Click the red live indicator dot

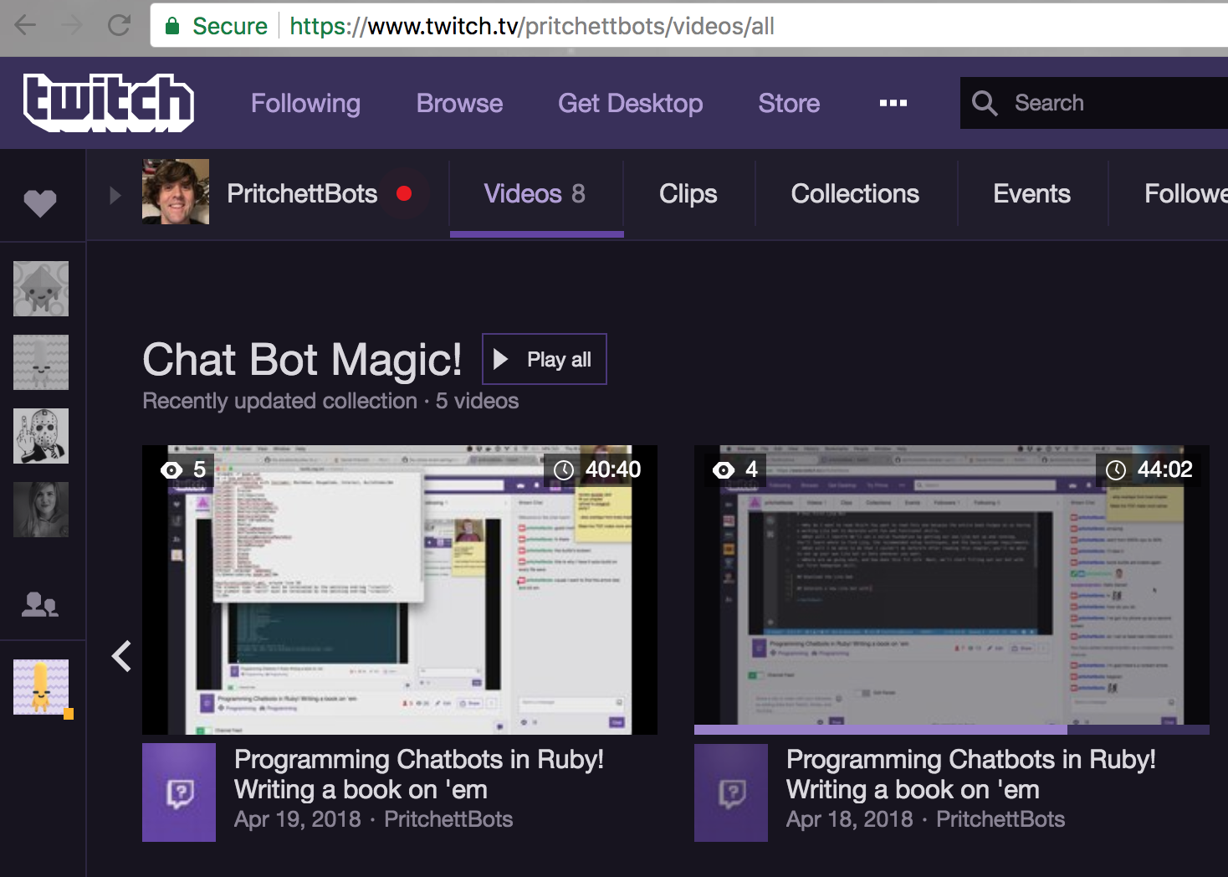coord(404,193)
